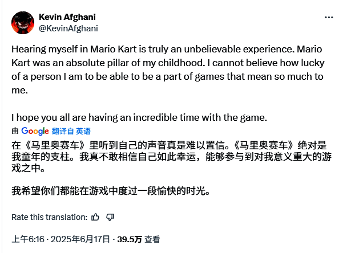Click the "由" text before Google logo

[x=15, y=130]
